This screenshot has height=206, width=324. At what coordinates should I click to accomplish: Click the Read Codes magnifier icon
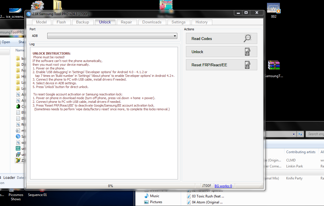pyautogui.click(x=248, y=38)
